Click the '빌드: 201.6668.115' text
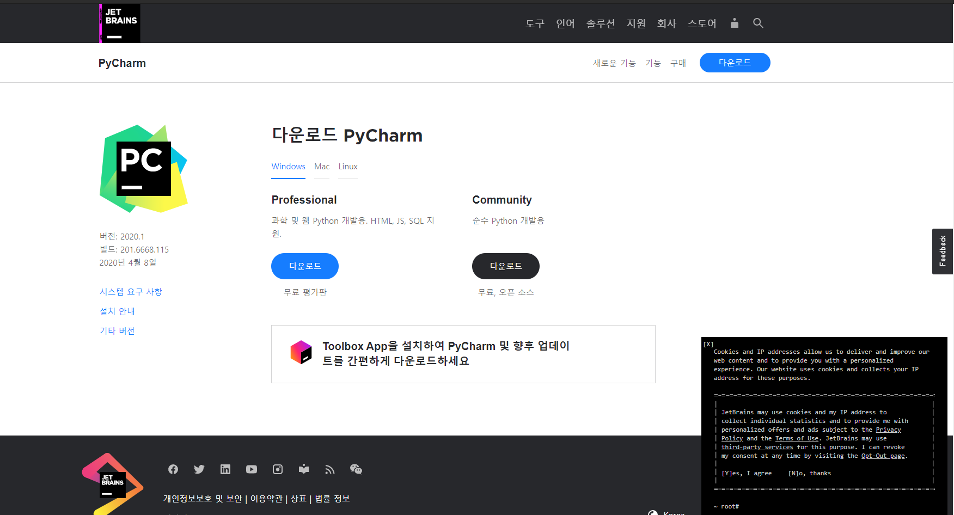Image resolution: width=954 pixels, height=515 pixels. point(134,249)
